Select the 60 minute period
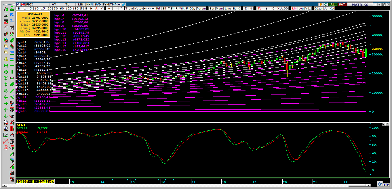The height and width of the screenshot is (189, 392). pyautogui.click(x=62, y=8)
